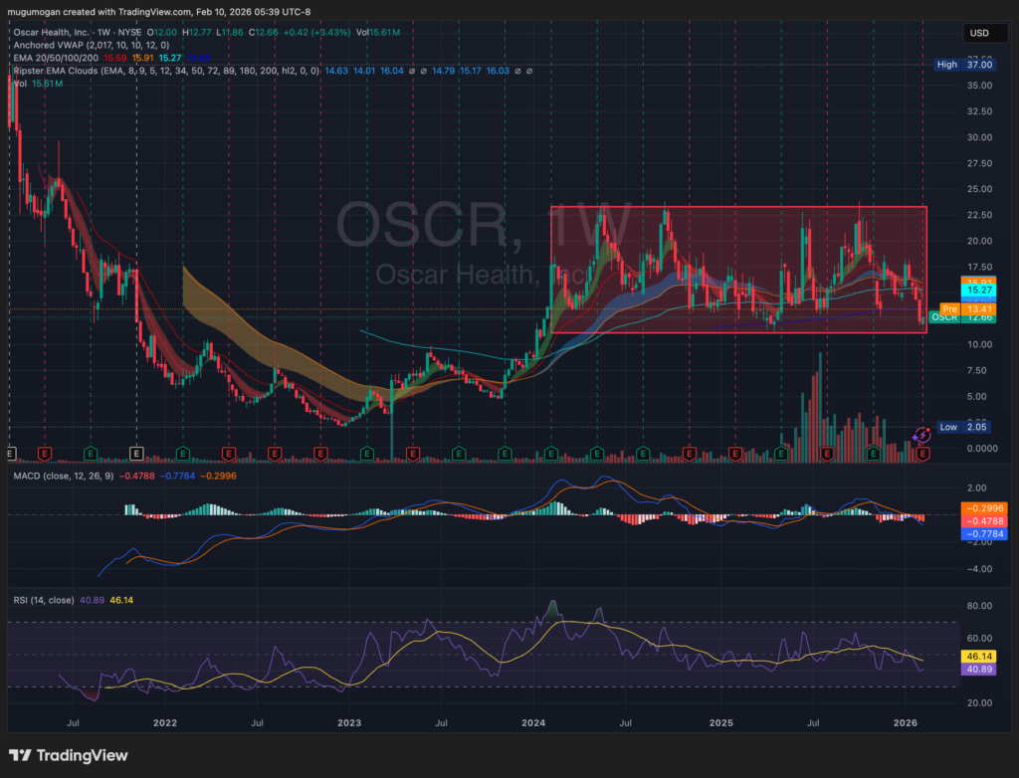Select the green OSCR 12.66 price label
The image size is (1019, 778).
coord(960,318)
